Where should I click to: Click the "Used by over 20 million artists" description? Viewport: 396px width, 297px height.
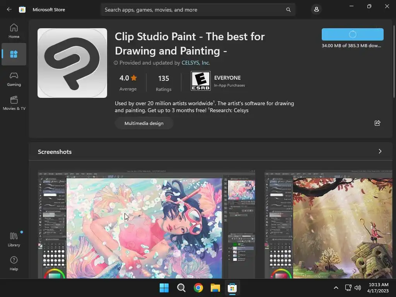[x=204, y=107]
